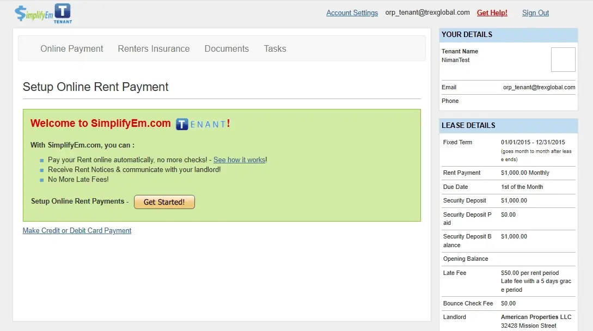
Task: Click 'Make Credit or Debit Card Payment'
Action: click(76, 230)
